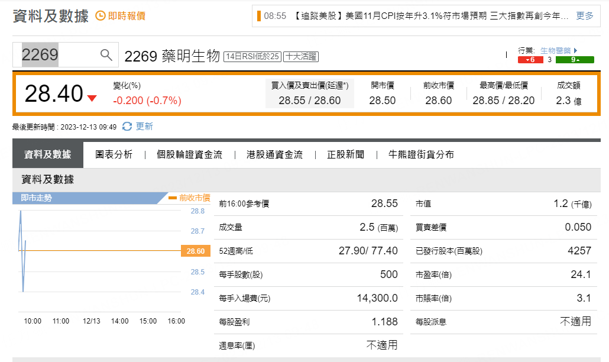Click the 前收市價 chart legend
Image resolution: width=609 pixels, height=362 pixels.
coord(190,198)
